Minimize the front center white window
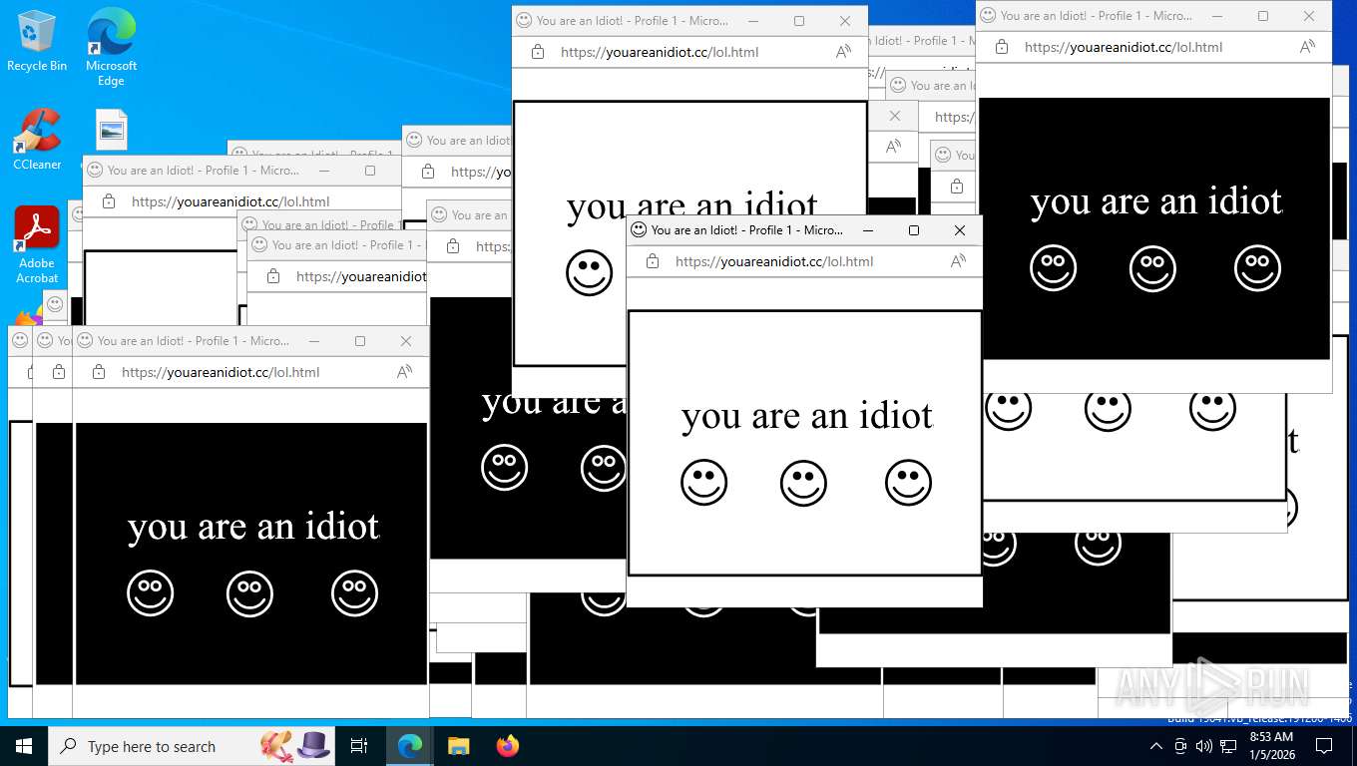Viewport: 1357px width, 766px height. click(867, 230)
